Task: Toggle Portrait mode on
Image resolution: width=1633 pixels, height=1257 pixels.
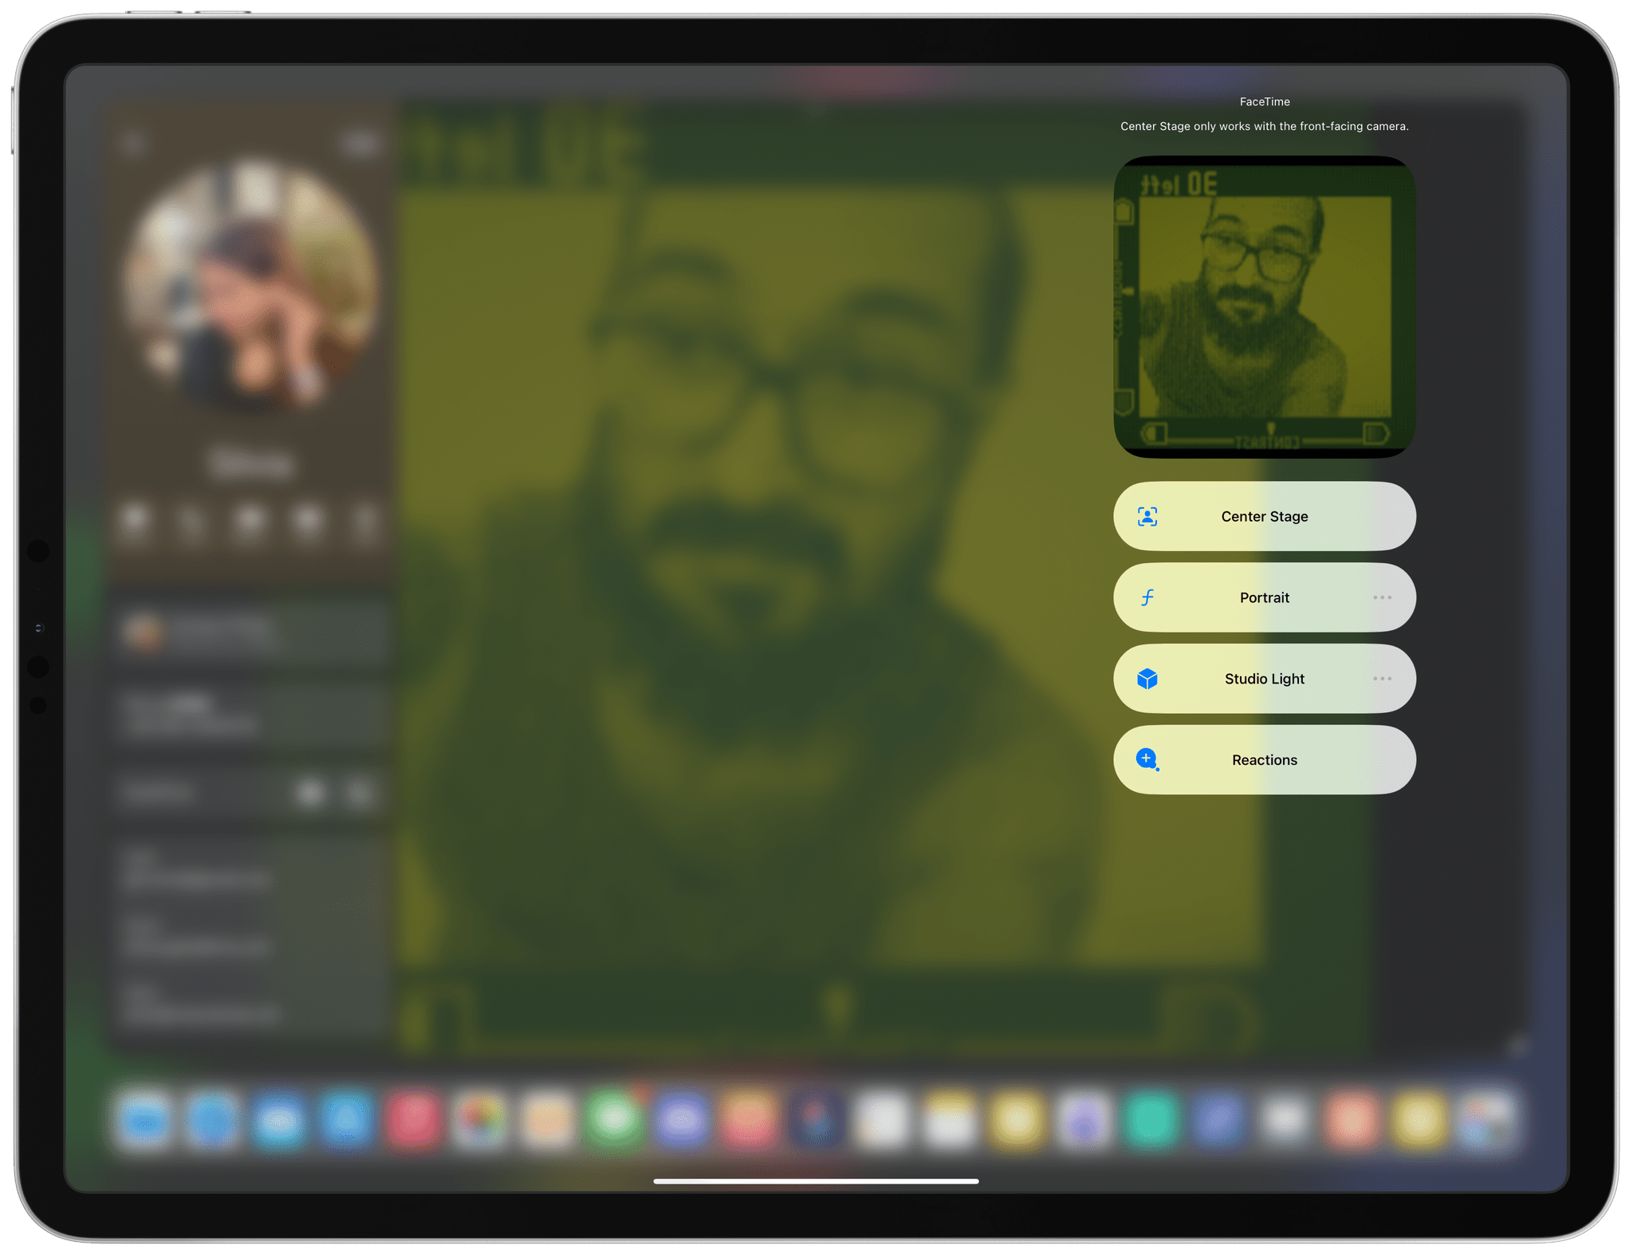Action: coord(1263,598)
